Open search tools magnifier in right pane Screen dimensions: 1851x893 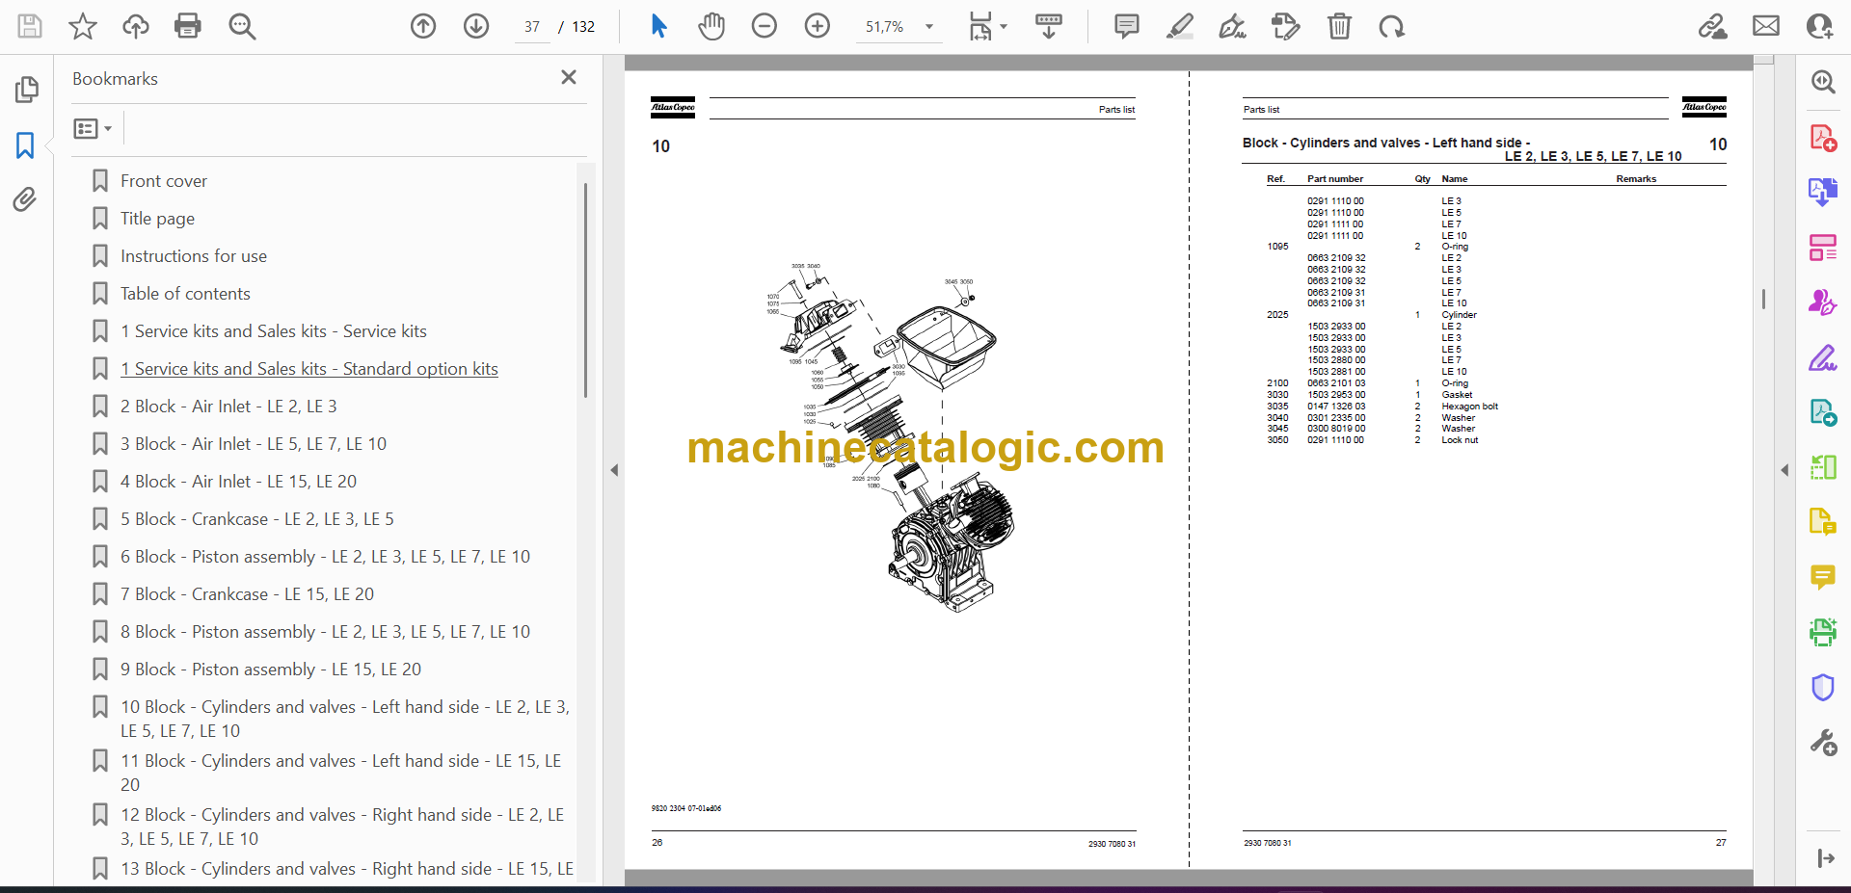point(1822,82)
